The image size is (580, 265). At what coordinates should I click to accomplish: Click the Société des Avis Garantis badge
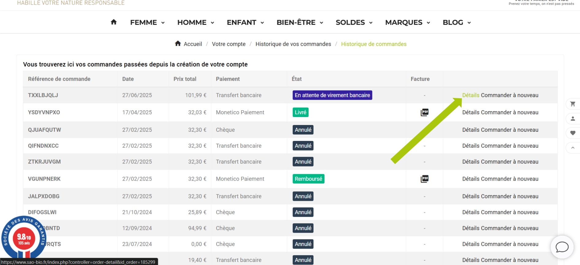coord(24,237)
